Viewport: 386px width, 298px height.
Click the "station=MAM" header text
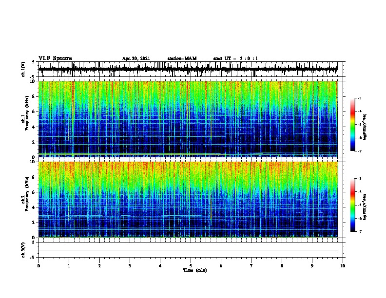point(182,58)
